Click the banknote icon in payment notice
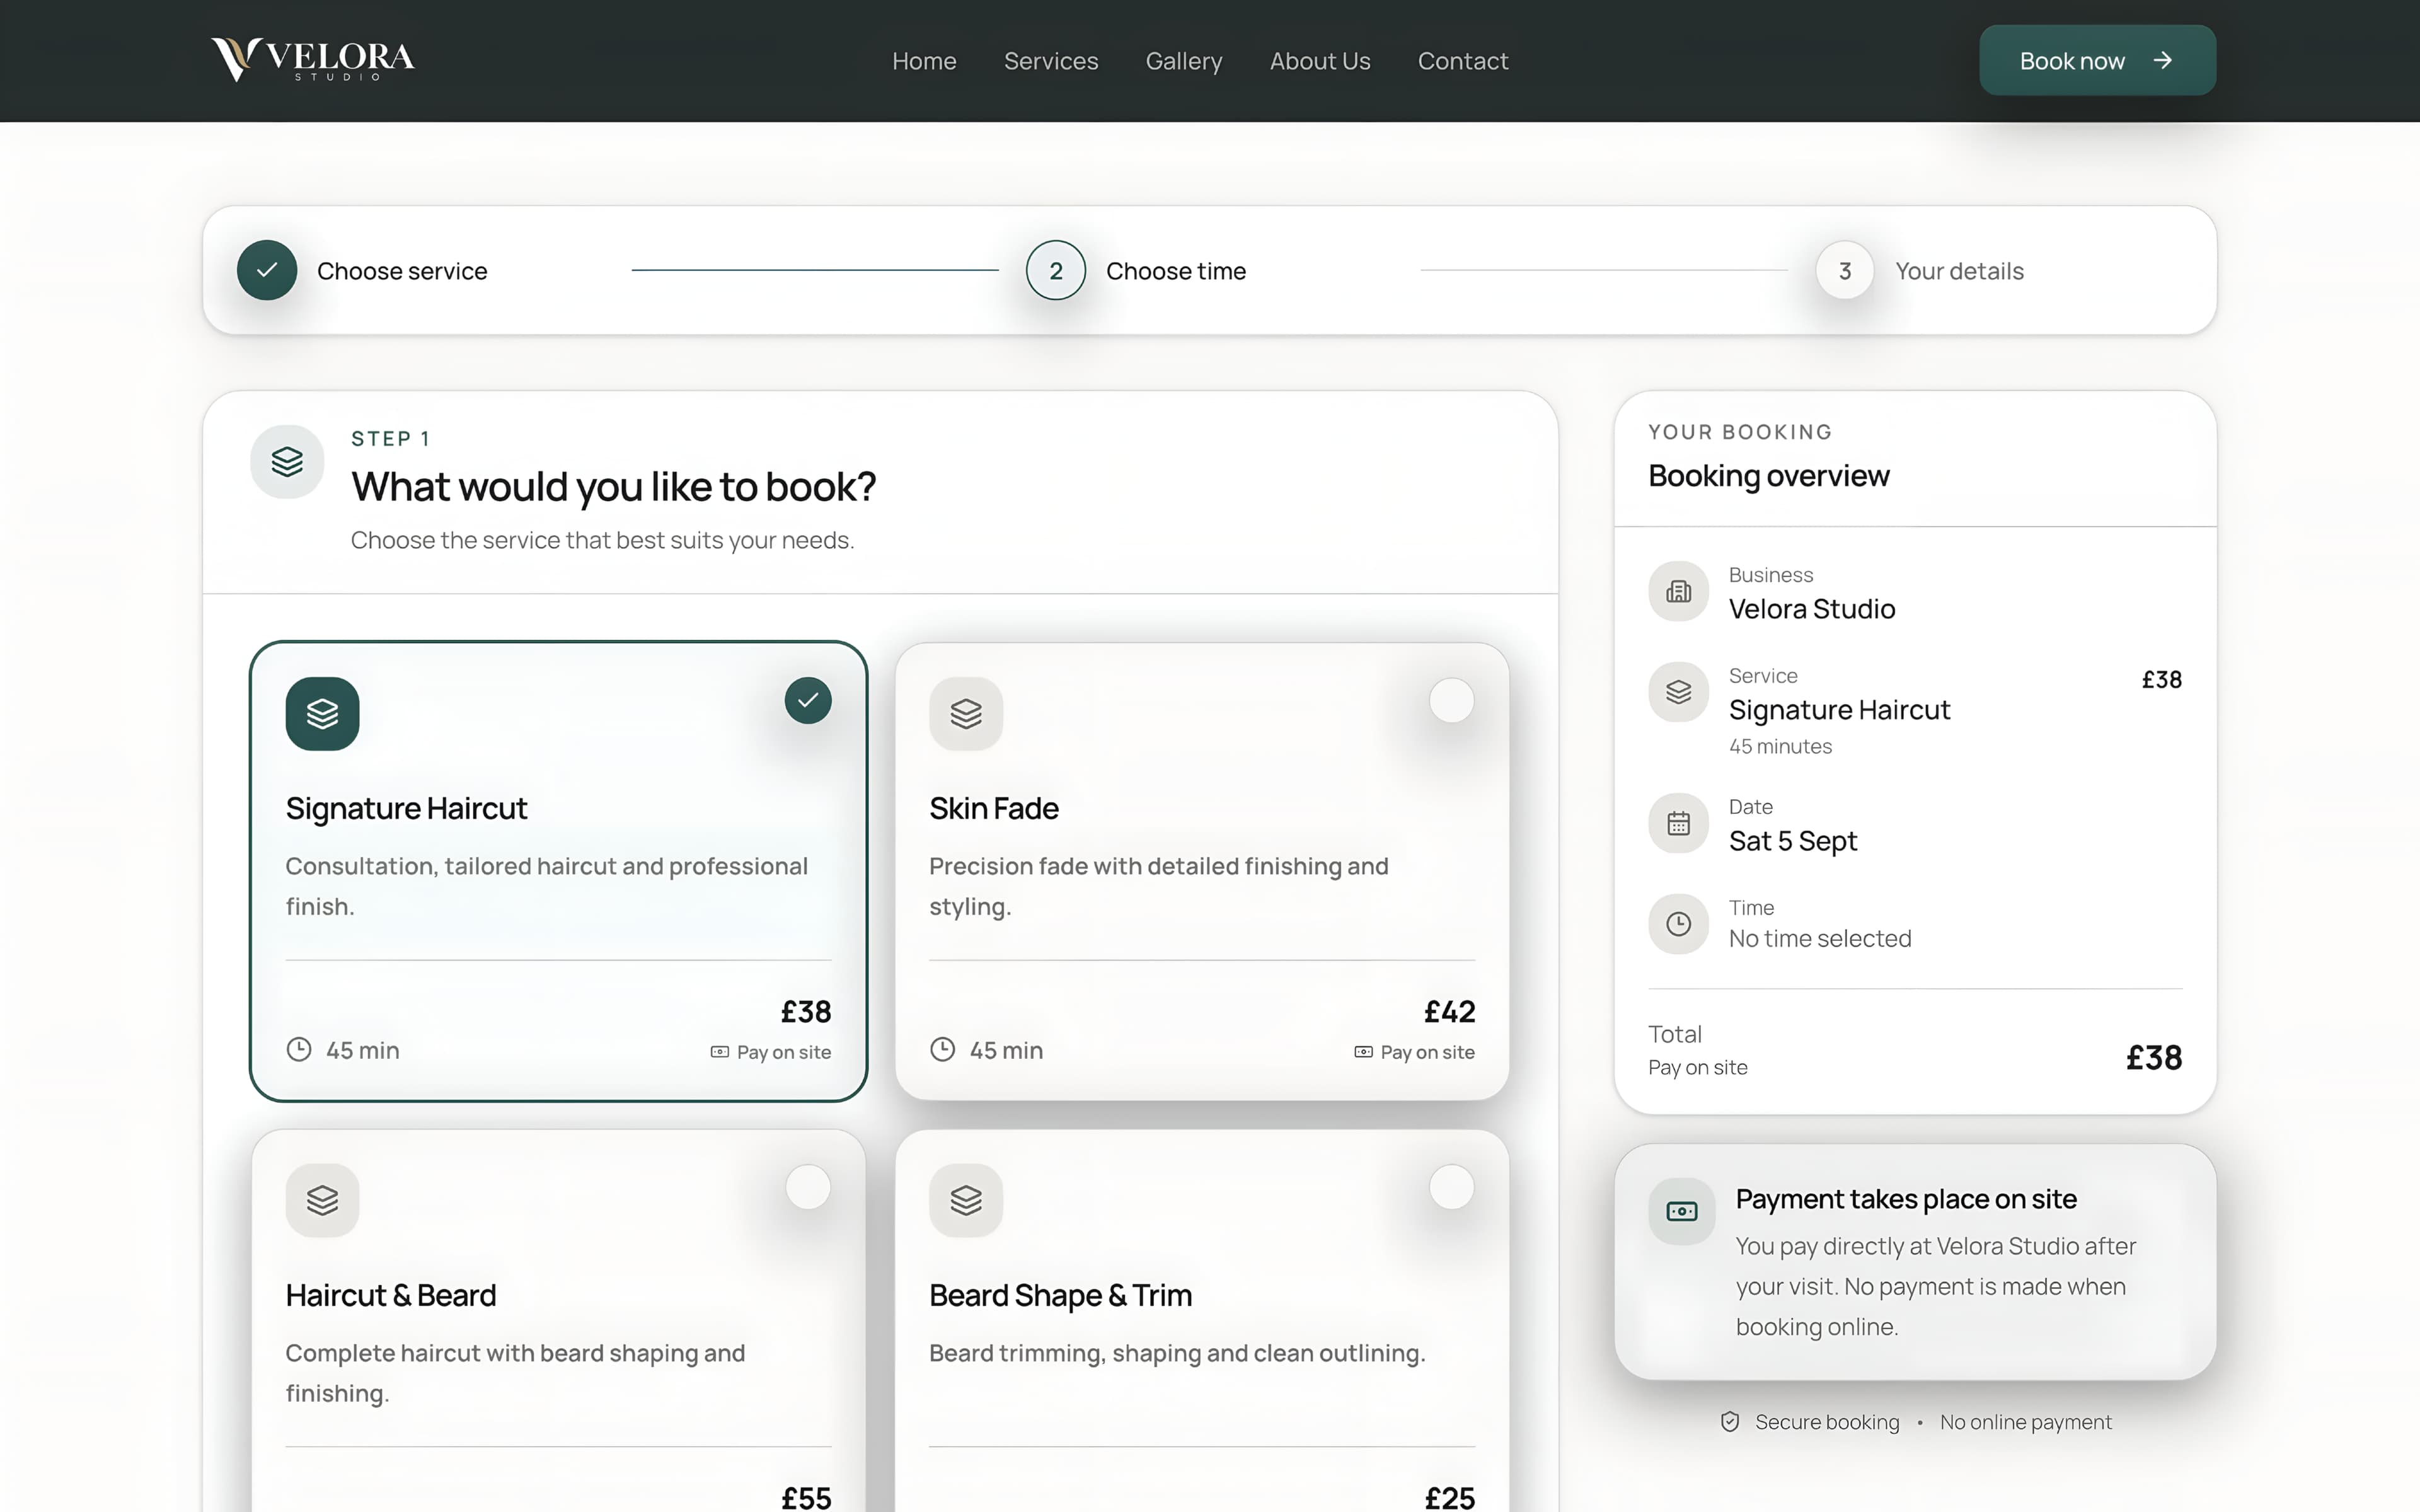Screen dimensions: 2420x1512 click(1682, 1211)
